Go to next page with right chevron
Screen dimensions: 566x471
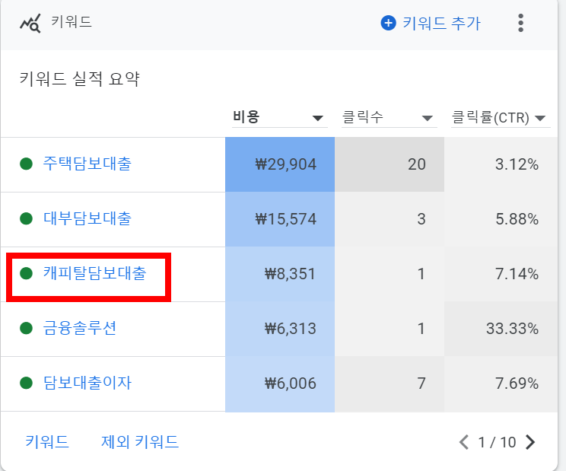530,442
